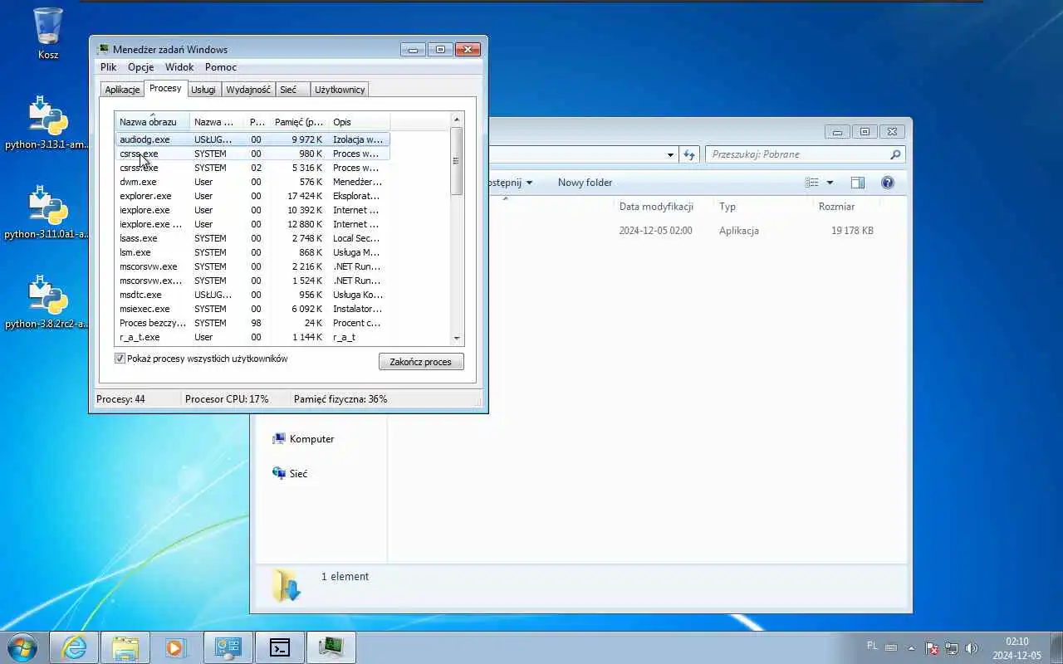The image size is (1063, 664).
Task: Sort Explorer by 'Data modyfikacji' column
Action: [x=664, y=207]
